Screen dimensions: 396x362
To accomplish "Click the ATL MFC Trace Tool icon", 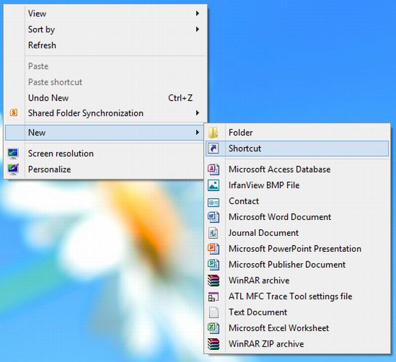I will tap(213, 297).
